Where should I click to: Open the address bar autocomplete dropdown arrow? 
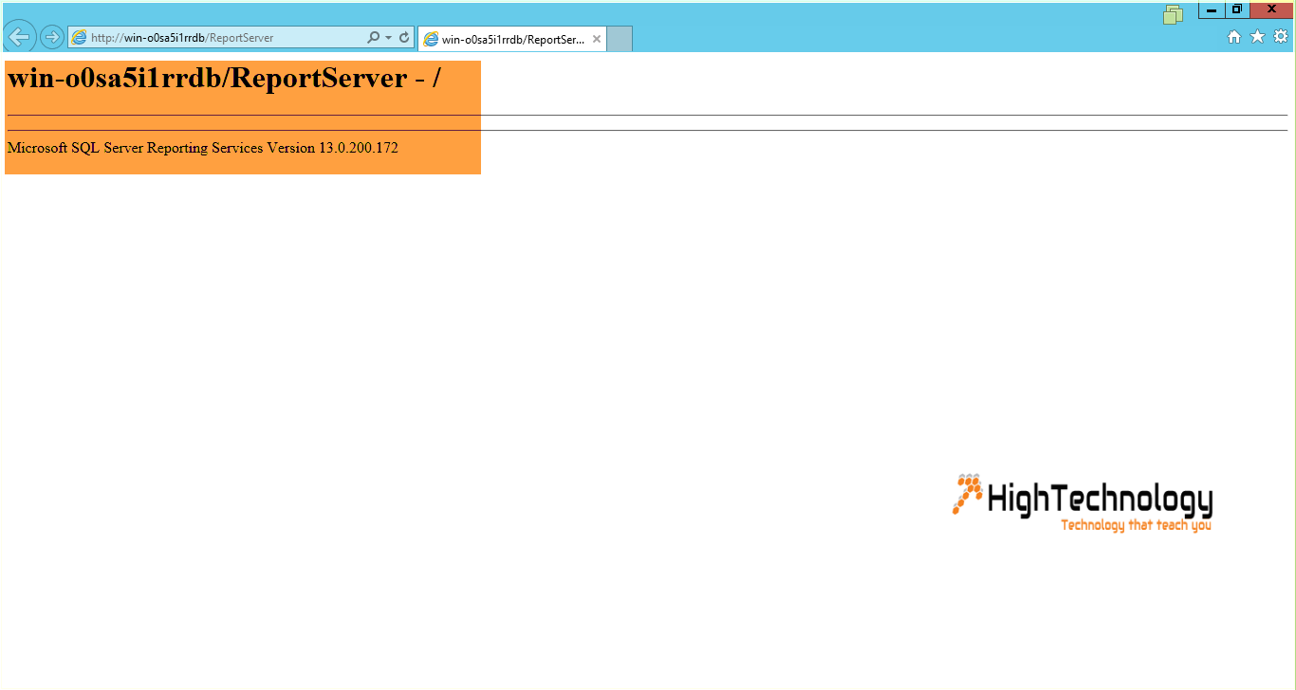pyautogui.click(x=388, y=38)
